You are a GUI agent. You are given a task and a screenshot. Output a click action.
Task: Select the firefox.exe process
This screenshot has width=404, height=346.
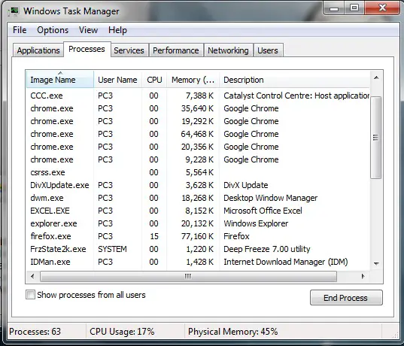point(198,236)
